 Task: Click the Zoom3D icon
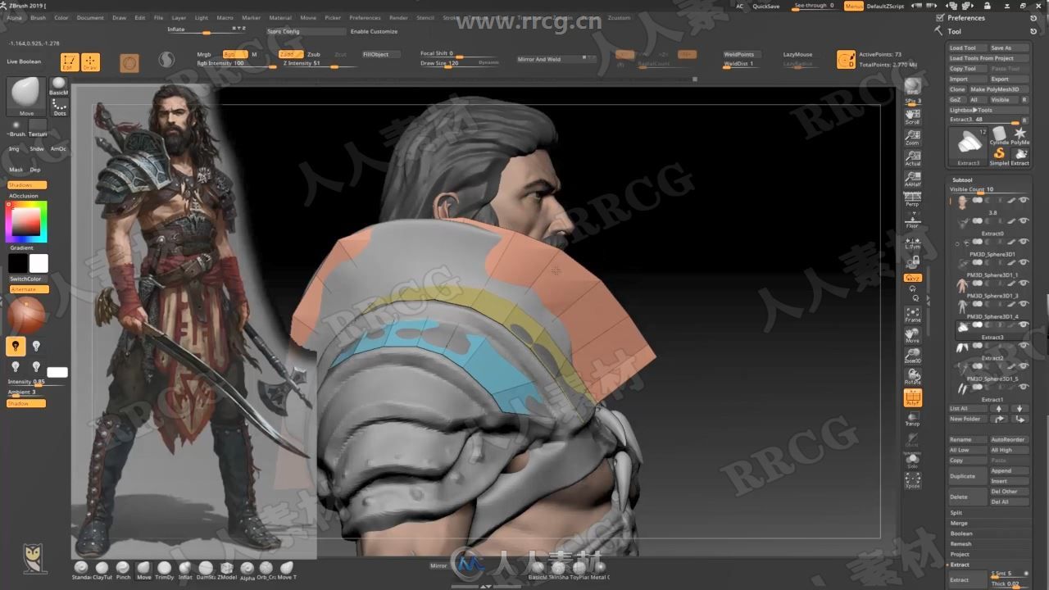click(912, 356)
